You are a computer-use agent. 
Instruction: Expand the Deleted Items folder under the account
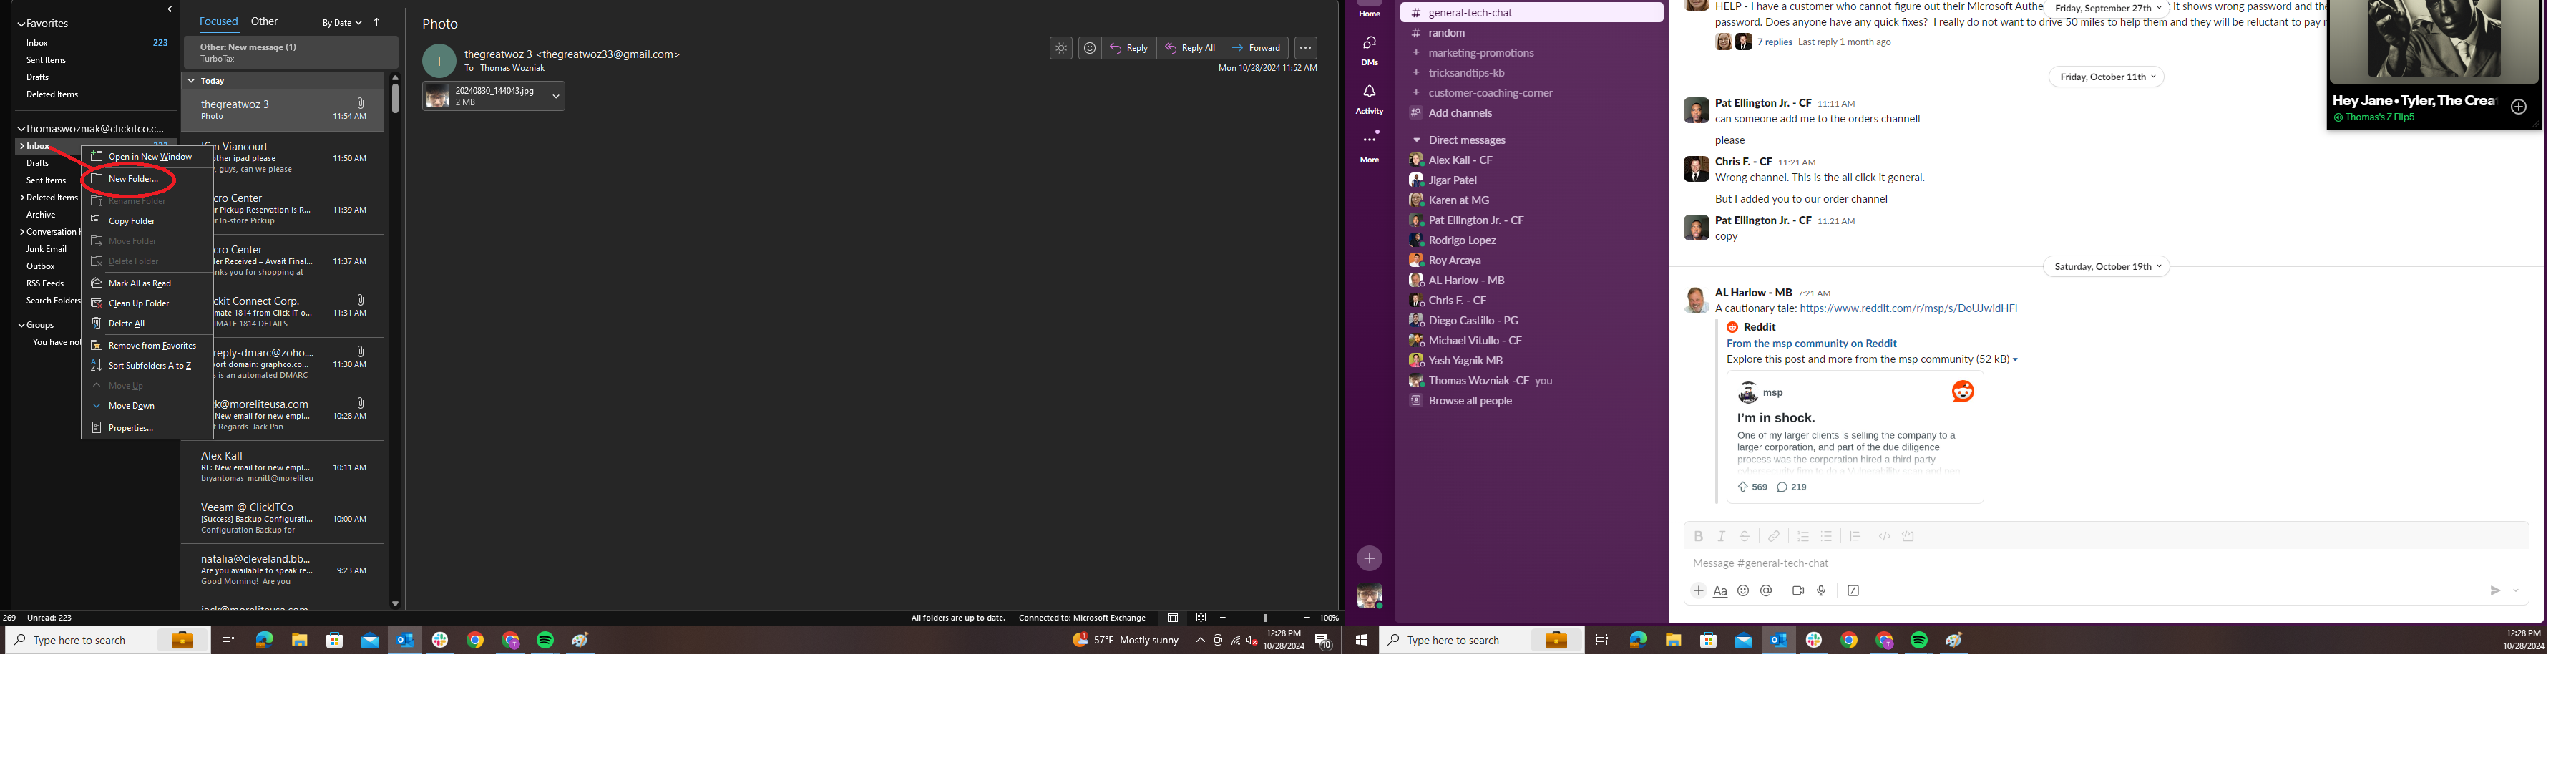pyautogui.click(x=21, y=198)
